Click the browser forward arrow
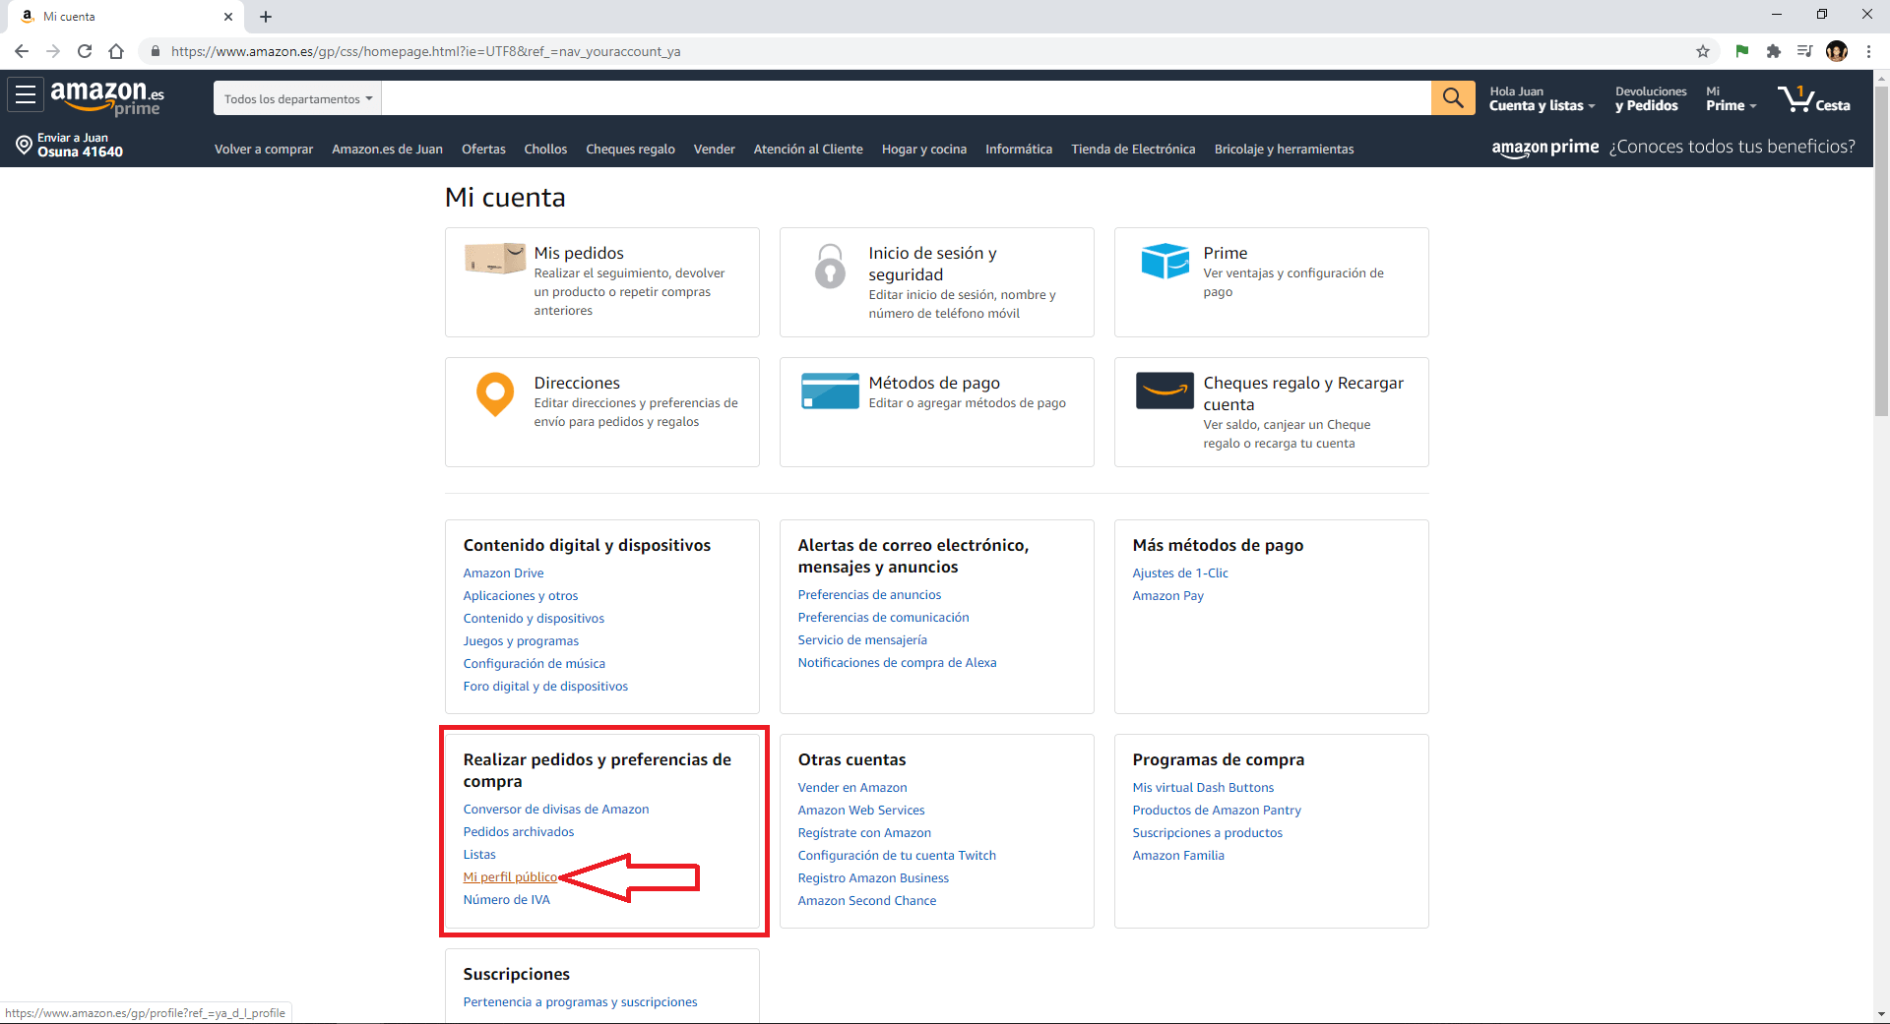The width and height of the screenshot is (1890, 1024). point(53,51)
